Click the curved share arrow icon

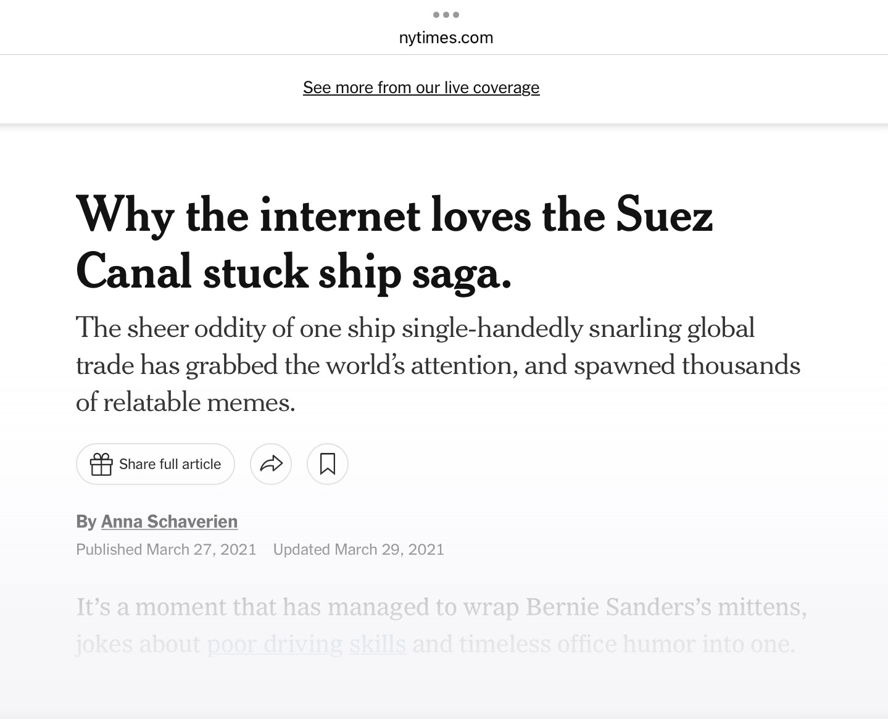pos(271,464)
